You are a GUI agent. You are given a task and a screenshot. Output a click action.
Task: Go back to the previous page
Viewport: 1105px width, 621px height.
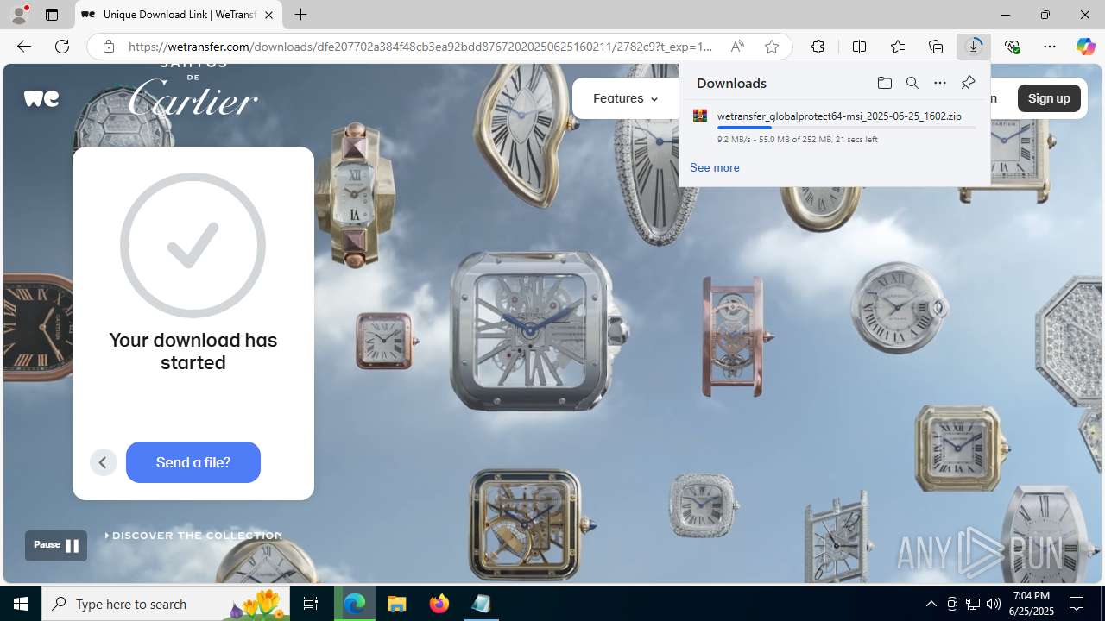pyautogui.click(x=24, y=47)
